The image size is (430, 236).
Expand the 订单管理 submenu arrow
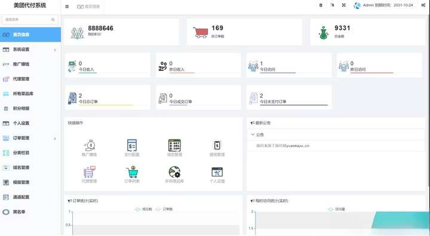[55, 138]
